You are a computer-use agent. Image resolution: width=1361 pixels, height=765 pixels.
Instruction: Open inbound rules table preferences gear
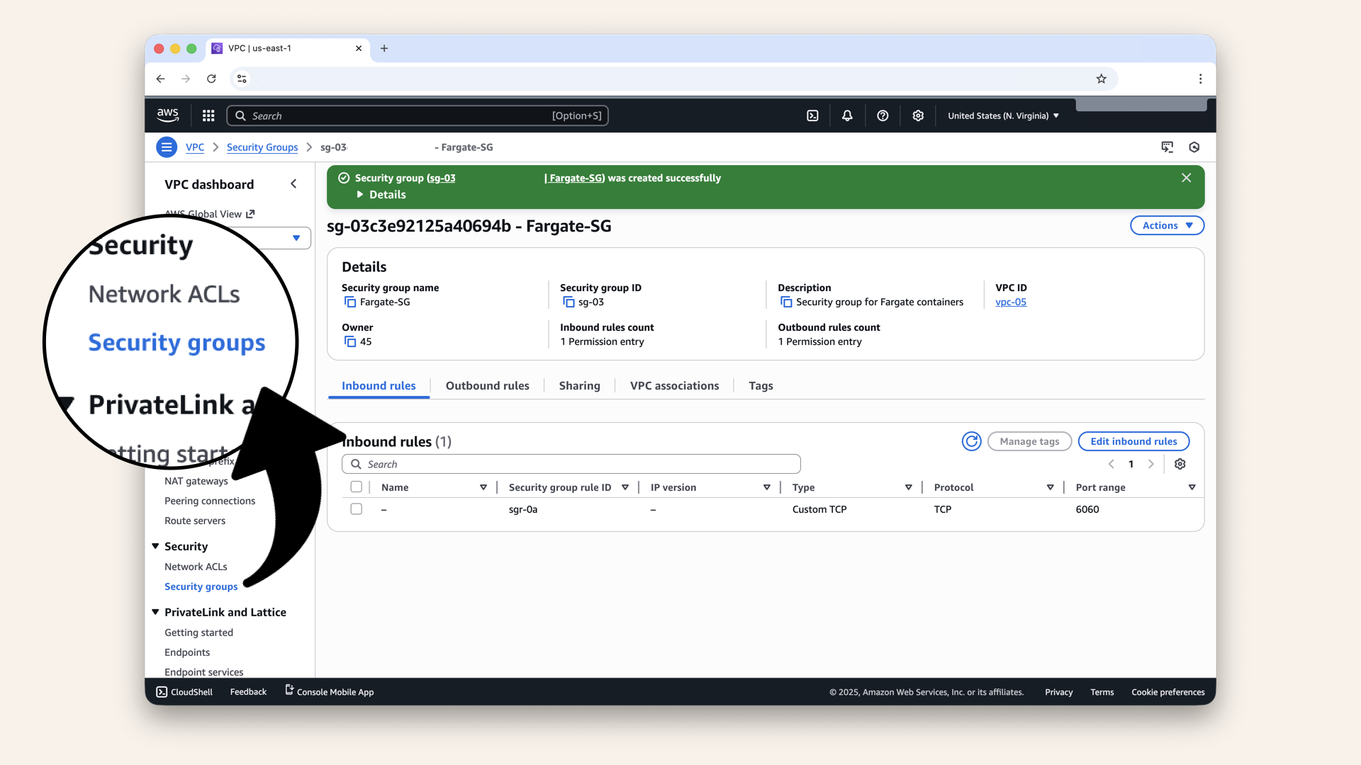[x=1180, y=464]
